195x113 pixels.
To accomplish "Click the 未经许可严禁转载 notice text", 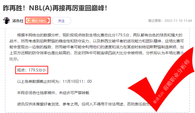I will [74, 93].
